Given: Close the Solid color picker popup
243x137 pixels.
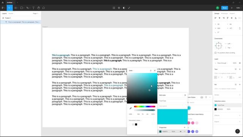Looking at the screenshot, I should point(155,70).
